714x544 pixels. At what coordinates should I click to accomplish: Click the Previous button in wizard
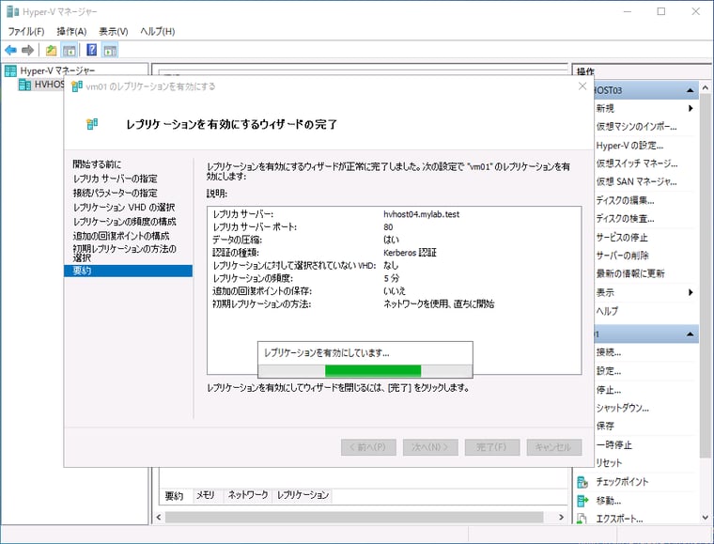tap(368, 447)
